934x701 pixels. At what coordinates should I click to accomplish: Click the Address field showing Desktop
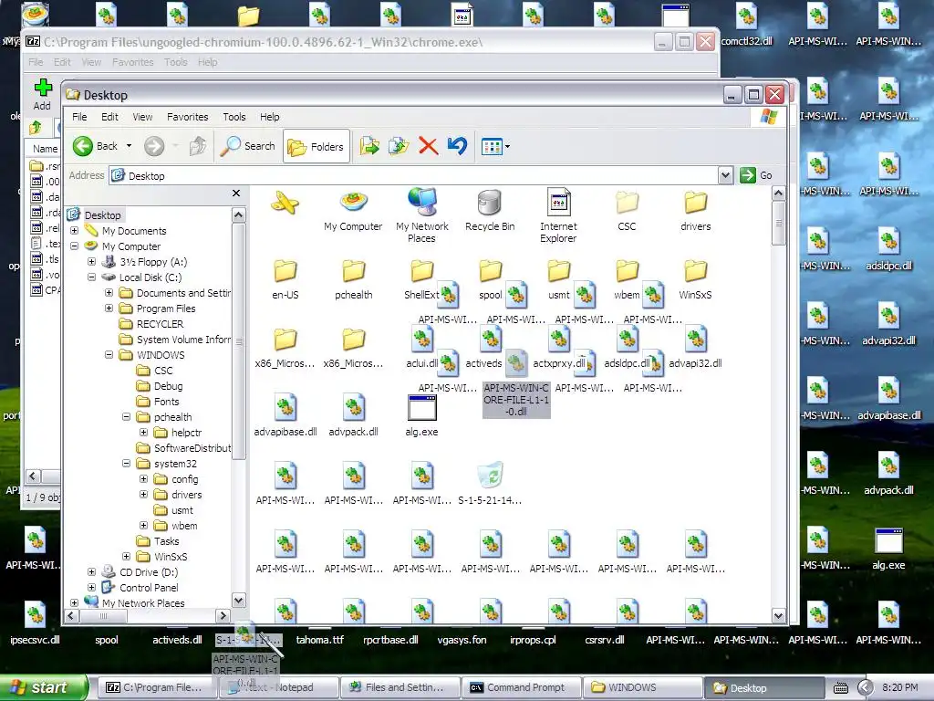[413, 176]
